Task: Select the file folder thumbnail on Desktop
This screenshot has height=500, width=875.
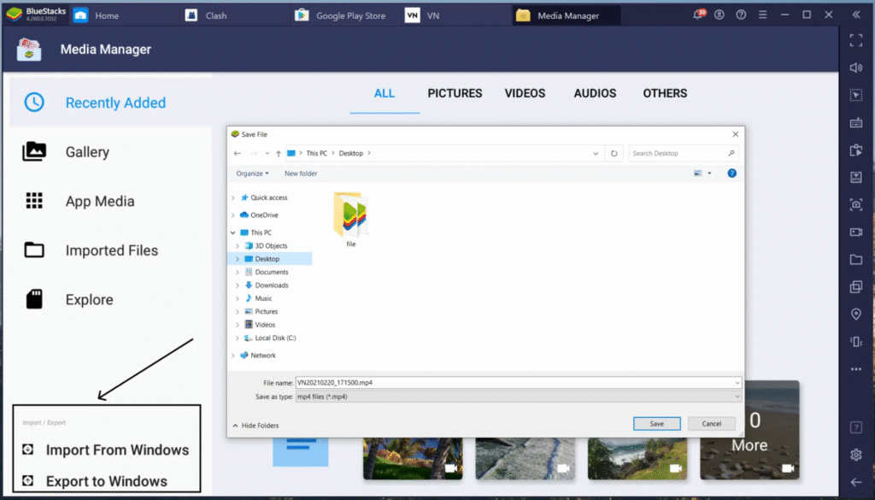Action: (x=351, y=215)
